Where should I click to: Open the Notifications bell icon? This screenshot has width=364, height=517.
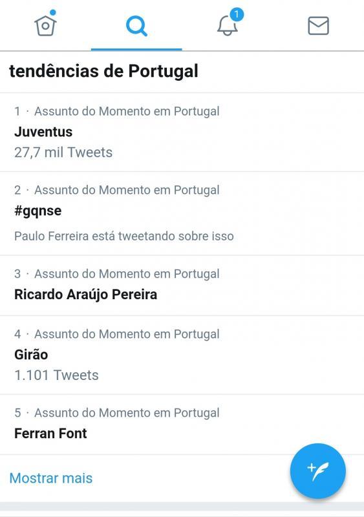click(228, 26)
